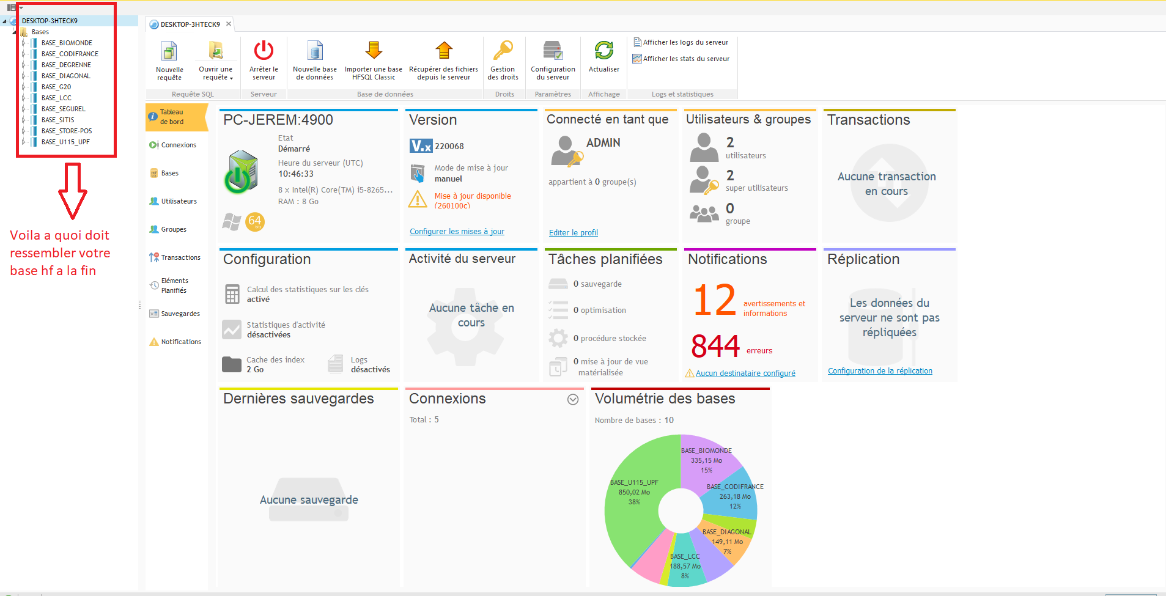Expand the BASE_BIOMONDE tree node
The height and width of the screenshot is (596, 1166).
(24, 43)
